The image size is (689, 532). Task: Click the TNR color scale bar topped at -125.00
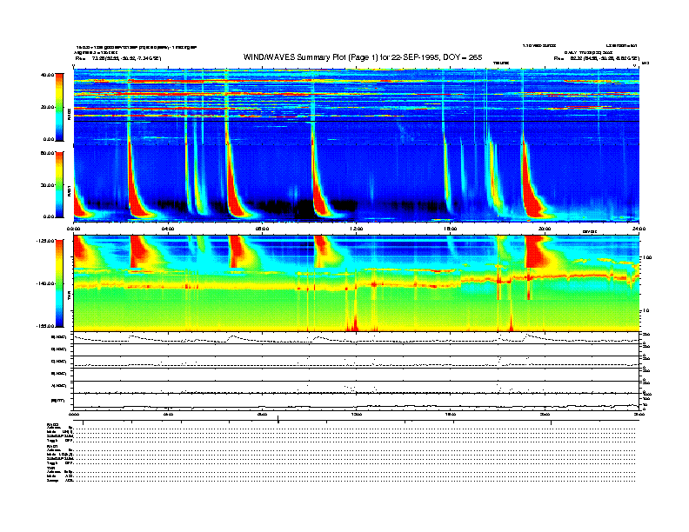coord(59,283)
